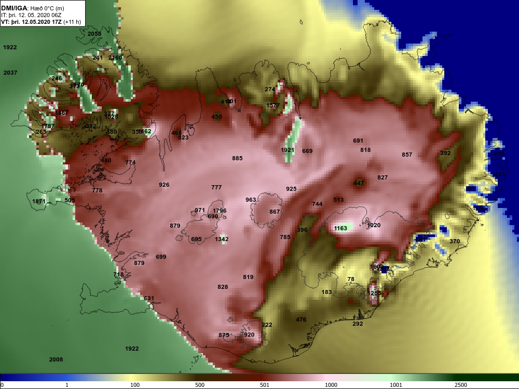
Task: Pick the light pink segment of the color scale
Action: coord(327,378)
